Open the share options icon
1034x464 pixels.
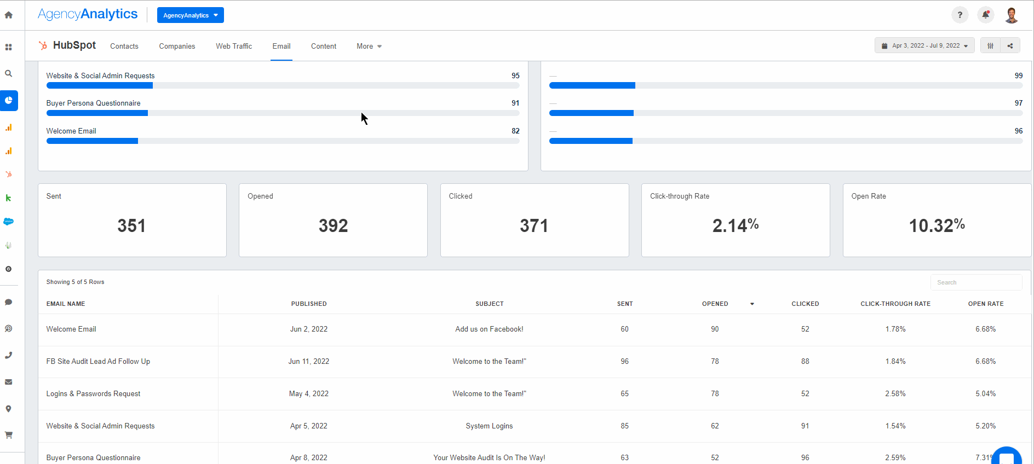point(1010,46)
